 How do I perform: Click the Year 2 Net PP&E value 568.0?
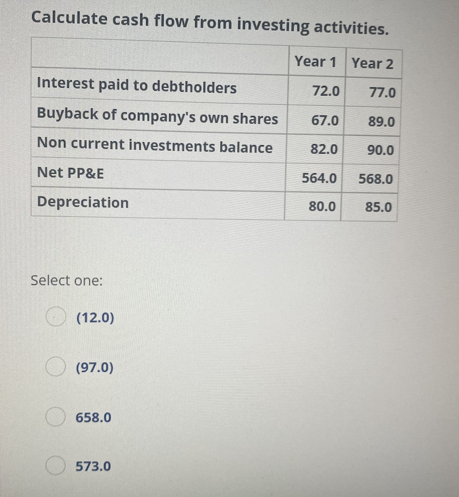pyautogui.click(x=376, y=179)
